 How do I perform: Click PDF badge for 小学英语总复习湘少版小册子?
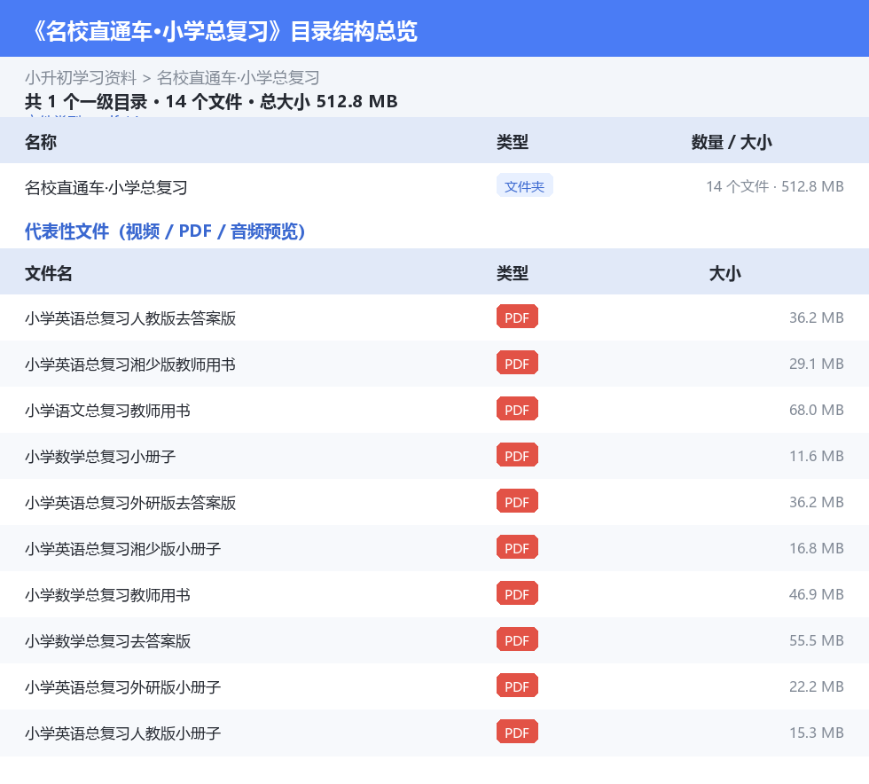517,547
